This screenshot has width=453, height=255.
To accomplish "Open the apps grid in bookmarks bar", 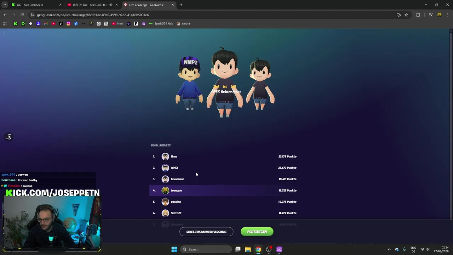I will (x=5, y=24).
